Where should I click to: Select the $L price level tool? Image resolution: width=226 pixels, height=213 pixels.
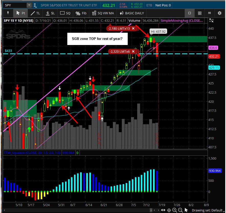(50, 13)
